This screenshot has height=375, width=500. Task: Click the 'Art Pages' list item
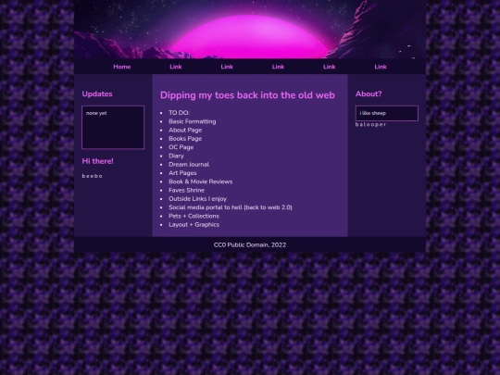[182, 173]
